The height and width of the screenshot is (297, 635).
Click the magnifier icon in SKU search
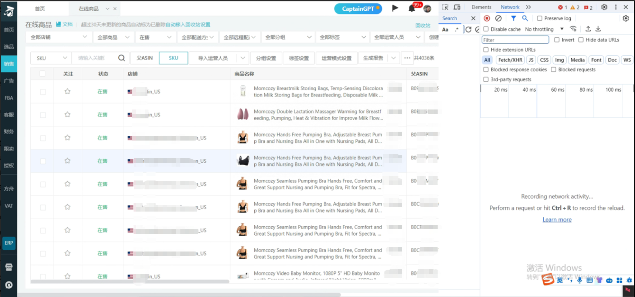121,58
